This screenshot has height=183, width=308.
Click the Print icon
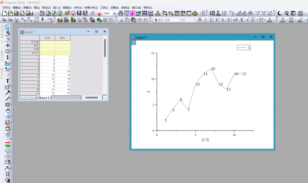[121, 13]
